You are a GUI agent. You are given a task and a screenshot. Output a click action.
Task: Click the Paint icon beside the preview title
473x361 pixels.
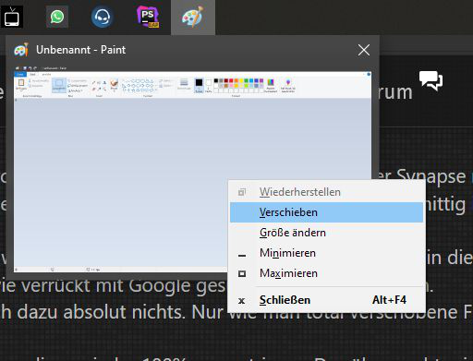coord(21,50)
